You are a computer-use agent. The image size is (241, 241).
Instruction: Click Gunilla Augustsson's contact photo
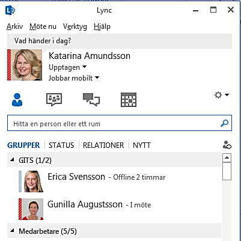32,209
